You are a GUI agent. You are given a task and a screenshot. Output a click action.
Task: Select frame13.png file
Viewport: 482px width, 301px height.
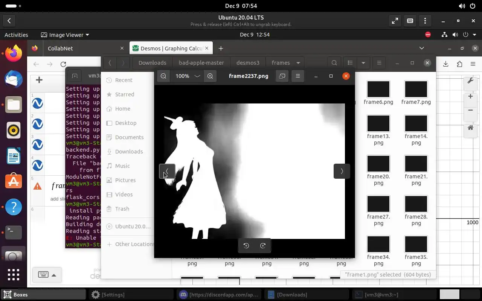tap(378, 130)
